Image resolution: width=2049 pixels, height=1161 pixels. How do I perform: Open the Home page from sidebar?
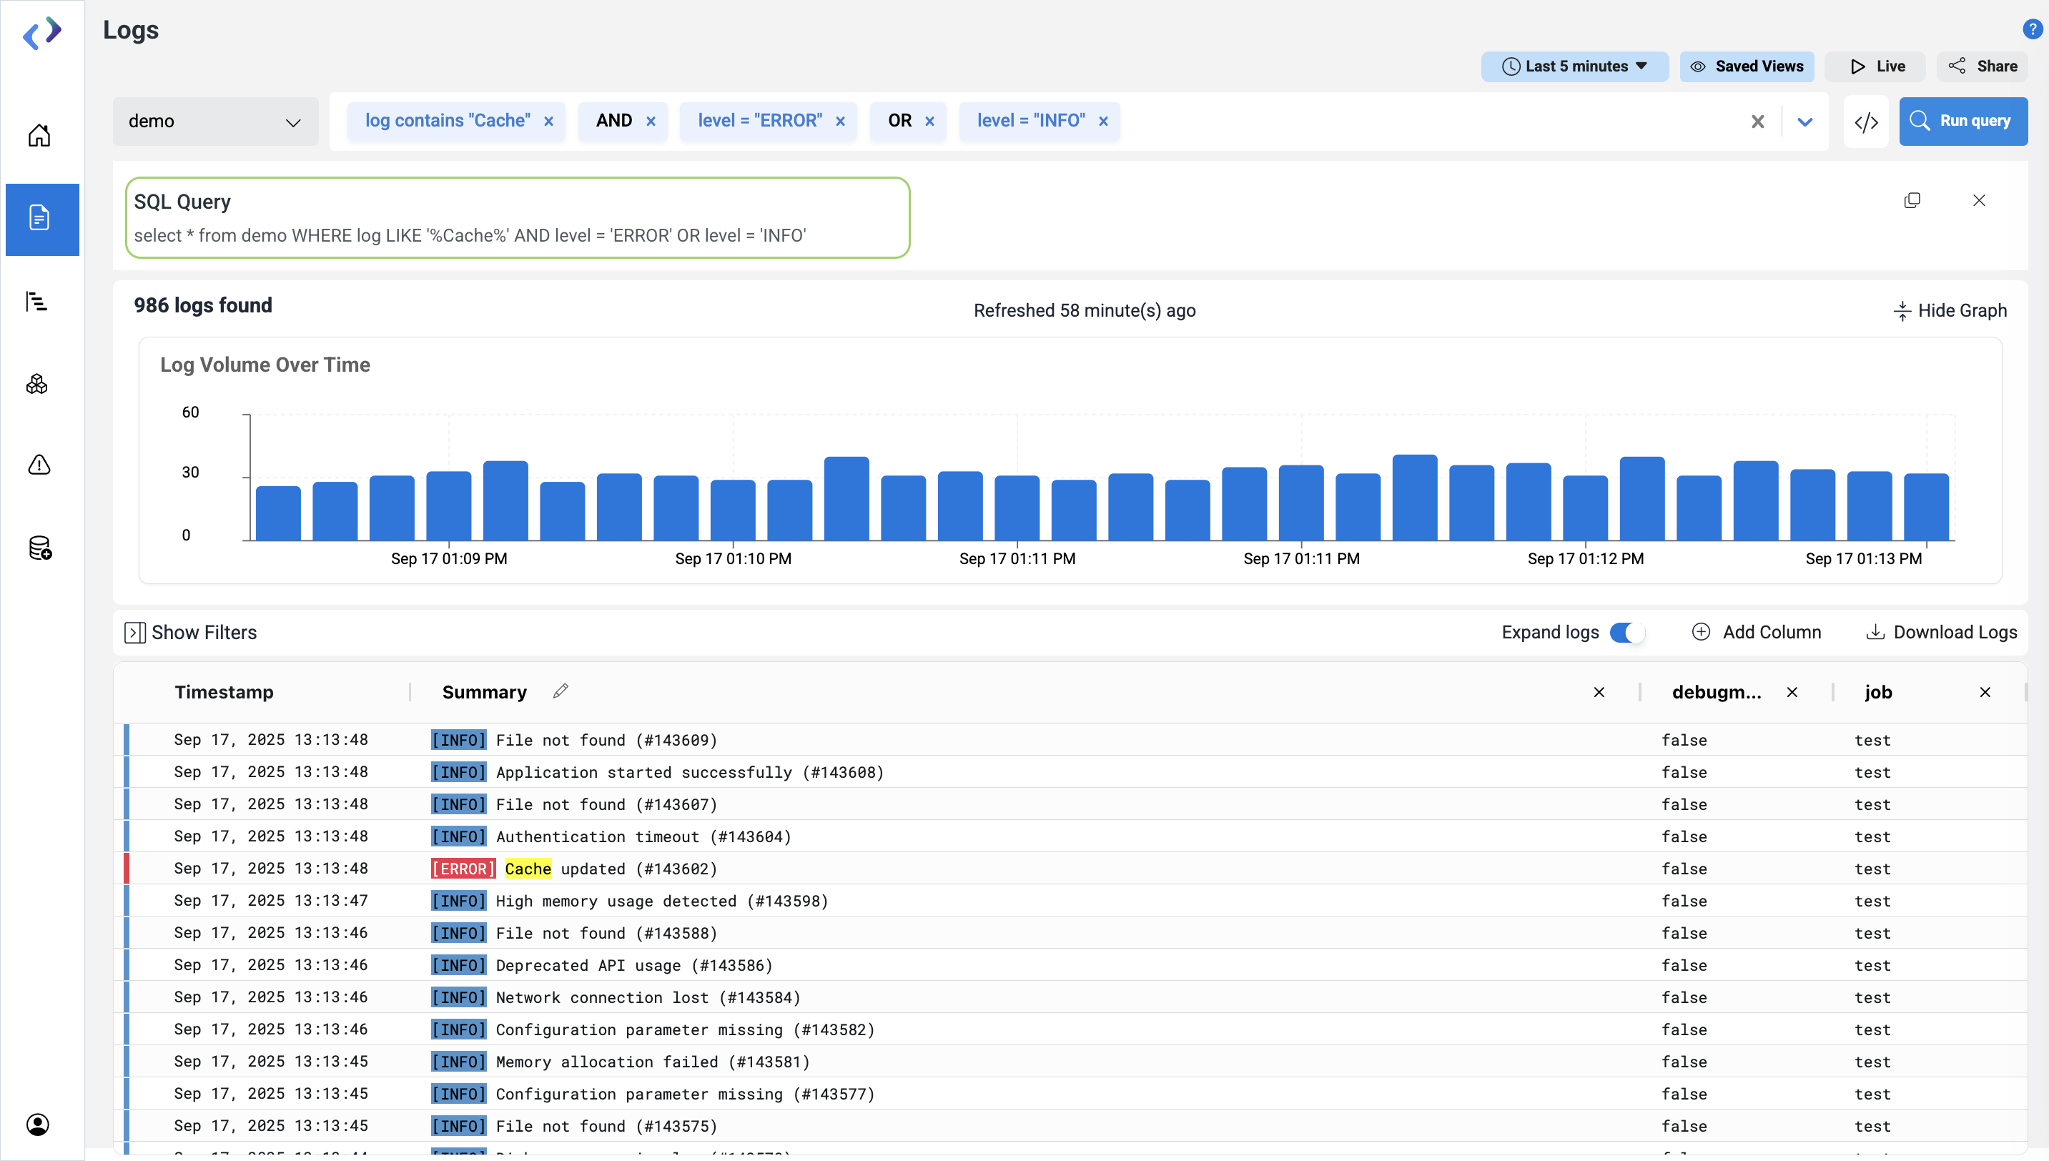tap(39, 136)
